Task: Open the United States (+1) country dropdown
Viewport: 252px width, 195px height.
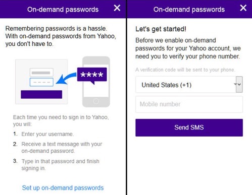Action: [189, 85]
